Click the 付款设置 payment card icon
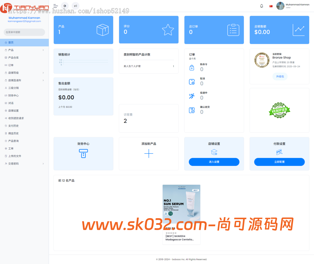 (x=279, y=152)
